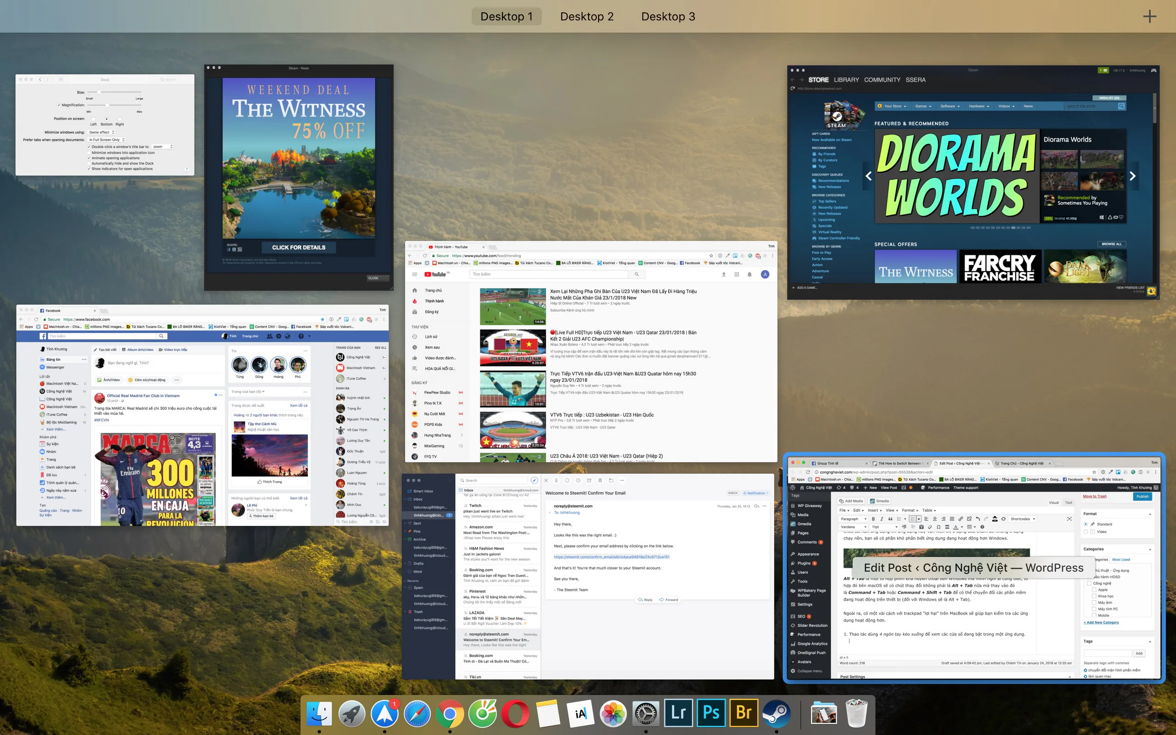Open Finder from the Dock
This screenshot has height=735, width=1176.
pyautogui.click(x=319, y=713)
